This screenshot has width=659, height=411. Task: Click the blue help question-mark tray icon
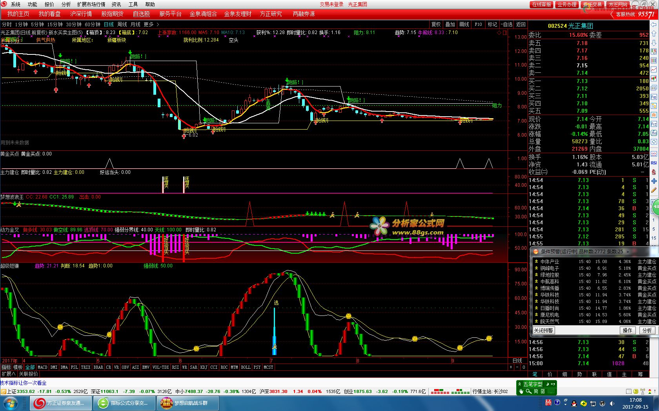(557, 403)
